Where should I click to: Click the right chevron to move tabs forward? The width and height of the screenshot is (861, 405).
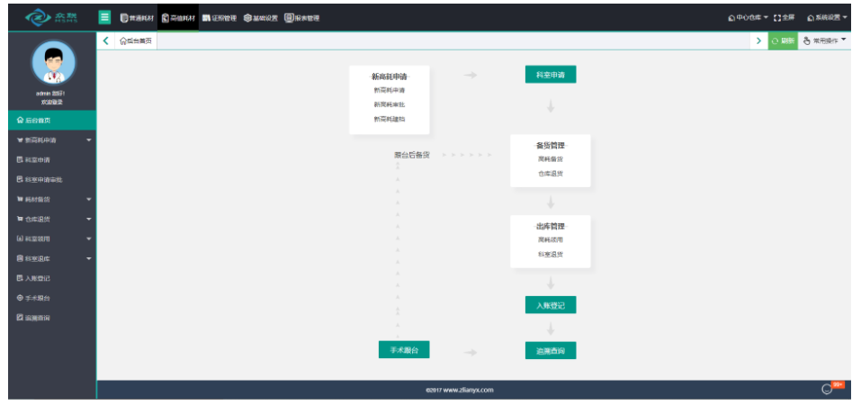pyautogui.click(x=758, y=40)
